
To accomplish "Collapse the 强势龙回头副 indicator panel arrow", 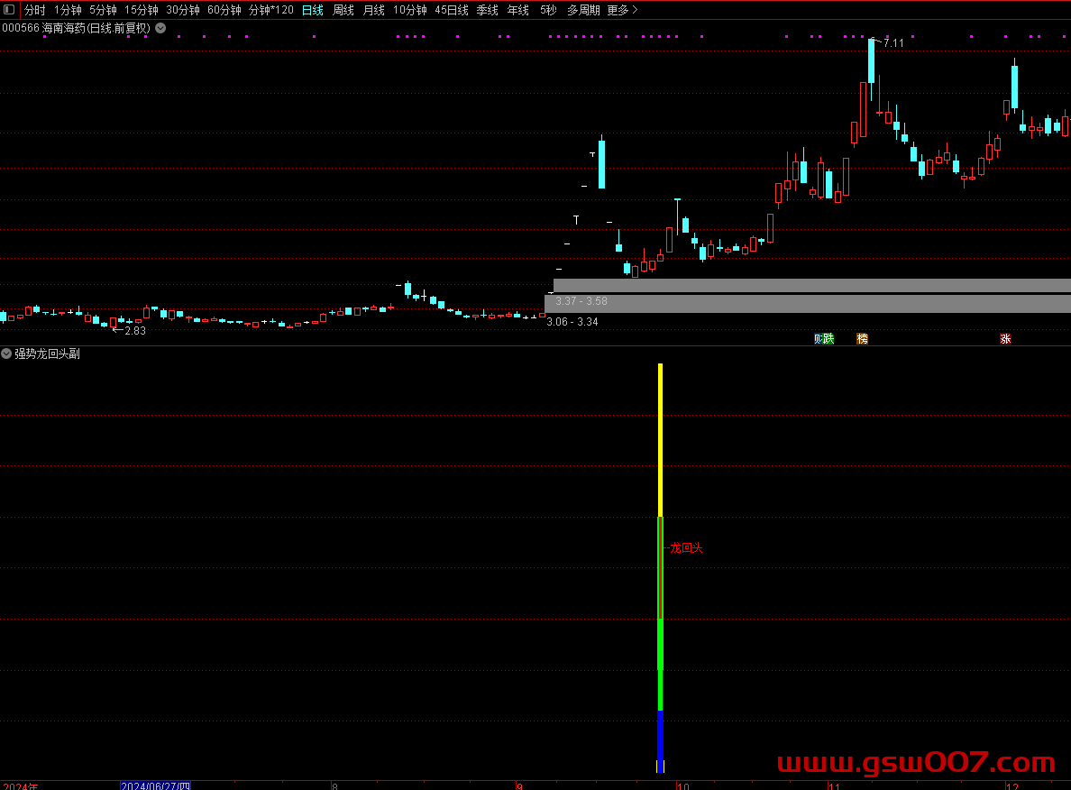I will click(x=6, y=354).
